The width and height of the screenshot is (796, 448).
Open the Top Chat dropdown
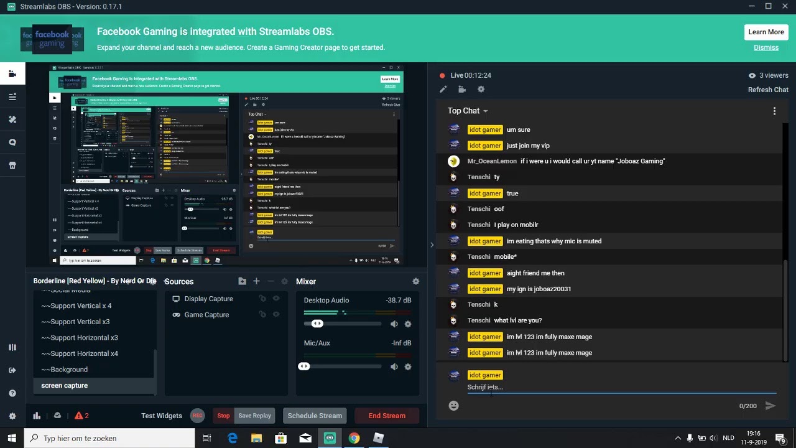click(468, 111)
